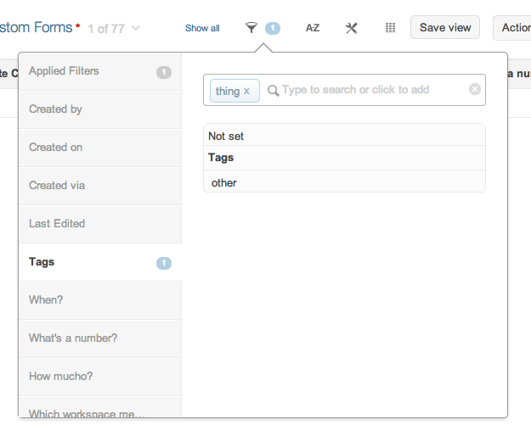
Task: Select Created via filter category
Action: (x=100, y=186)
